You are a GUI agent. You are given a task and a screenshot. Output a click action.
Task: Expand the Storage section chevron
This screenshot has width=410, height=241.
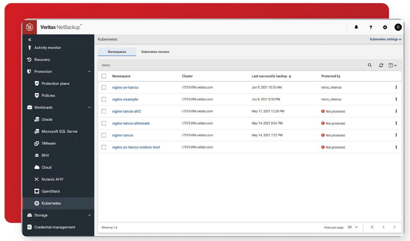90,215
